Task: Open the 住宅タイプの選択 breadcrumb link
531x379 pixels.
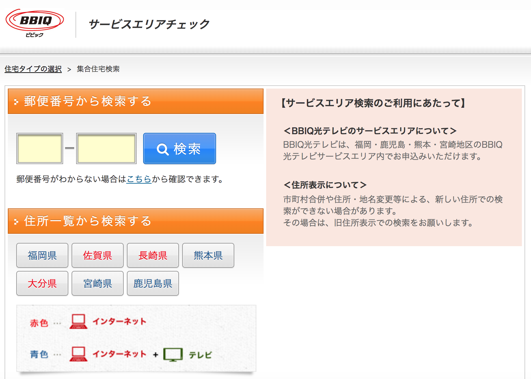Action: point(33,69)
